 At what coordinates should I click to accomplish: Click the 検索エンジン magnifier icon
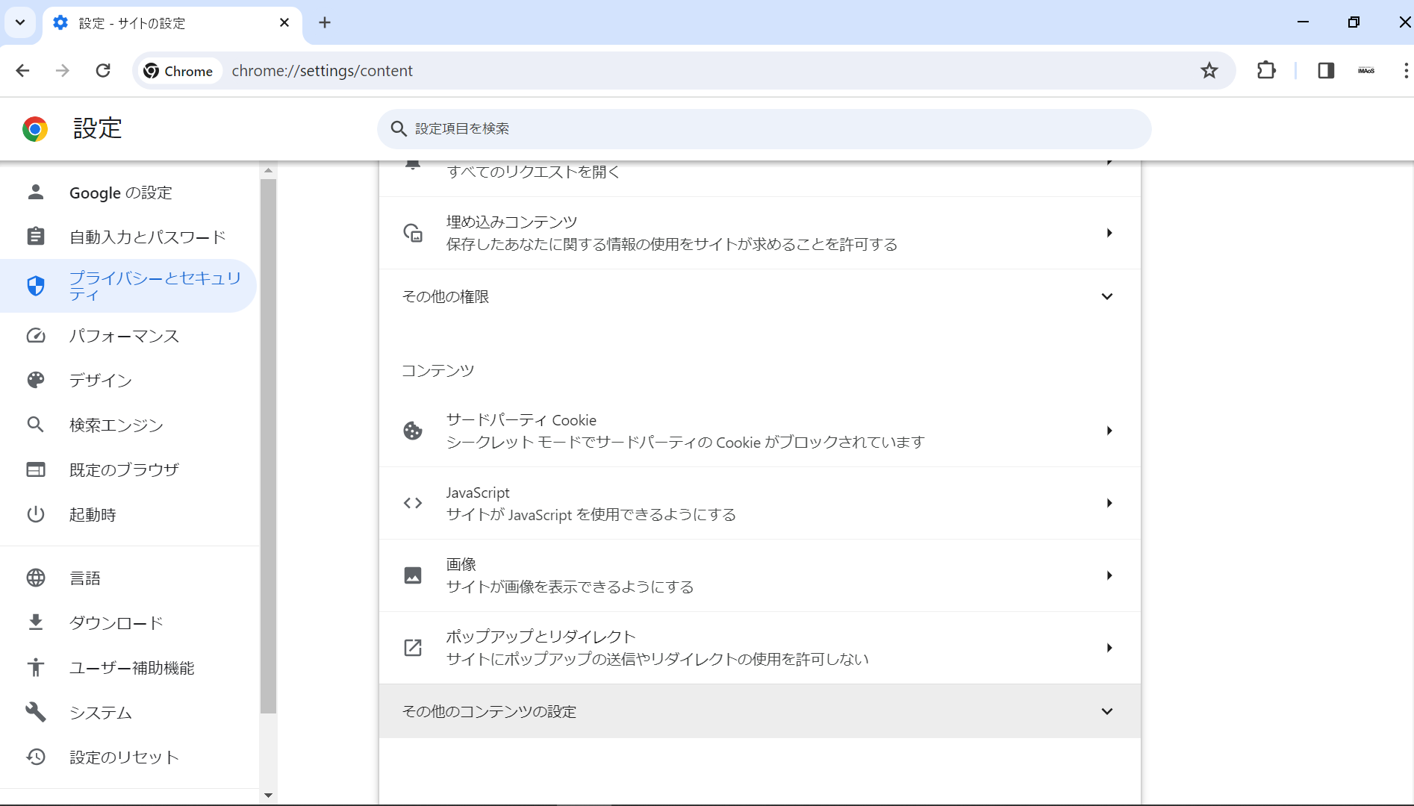point(35,425)
